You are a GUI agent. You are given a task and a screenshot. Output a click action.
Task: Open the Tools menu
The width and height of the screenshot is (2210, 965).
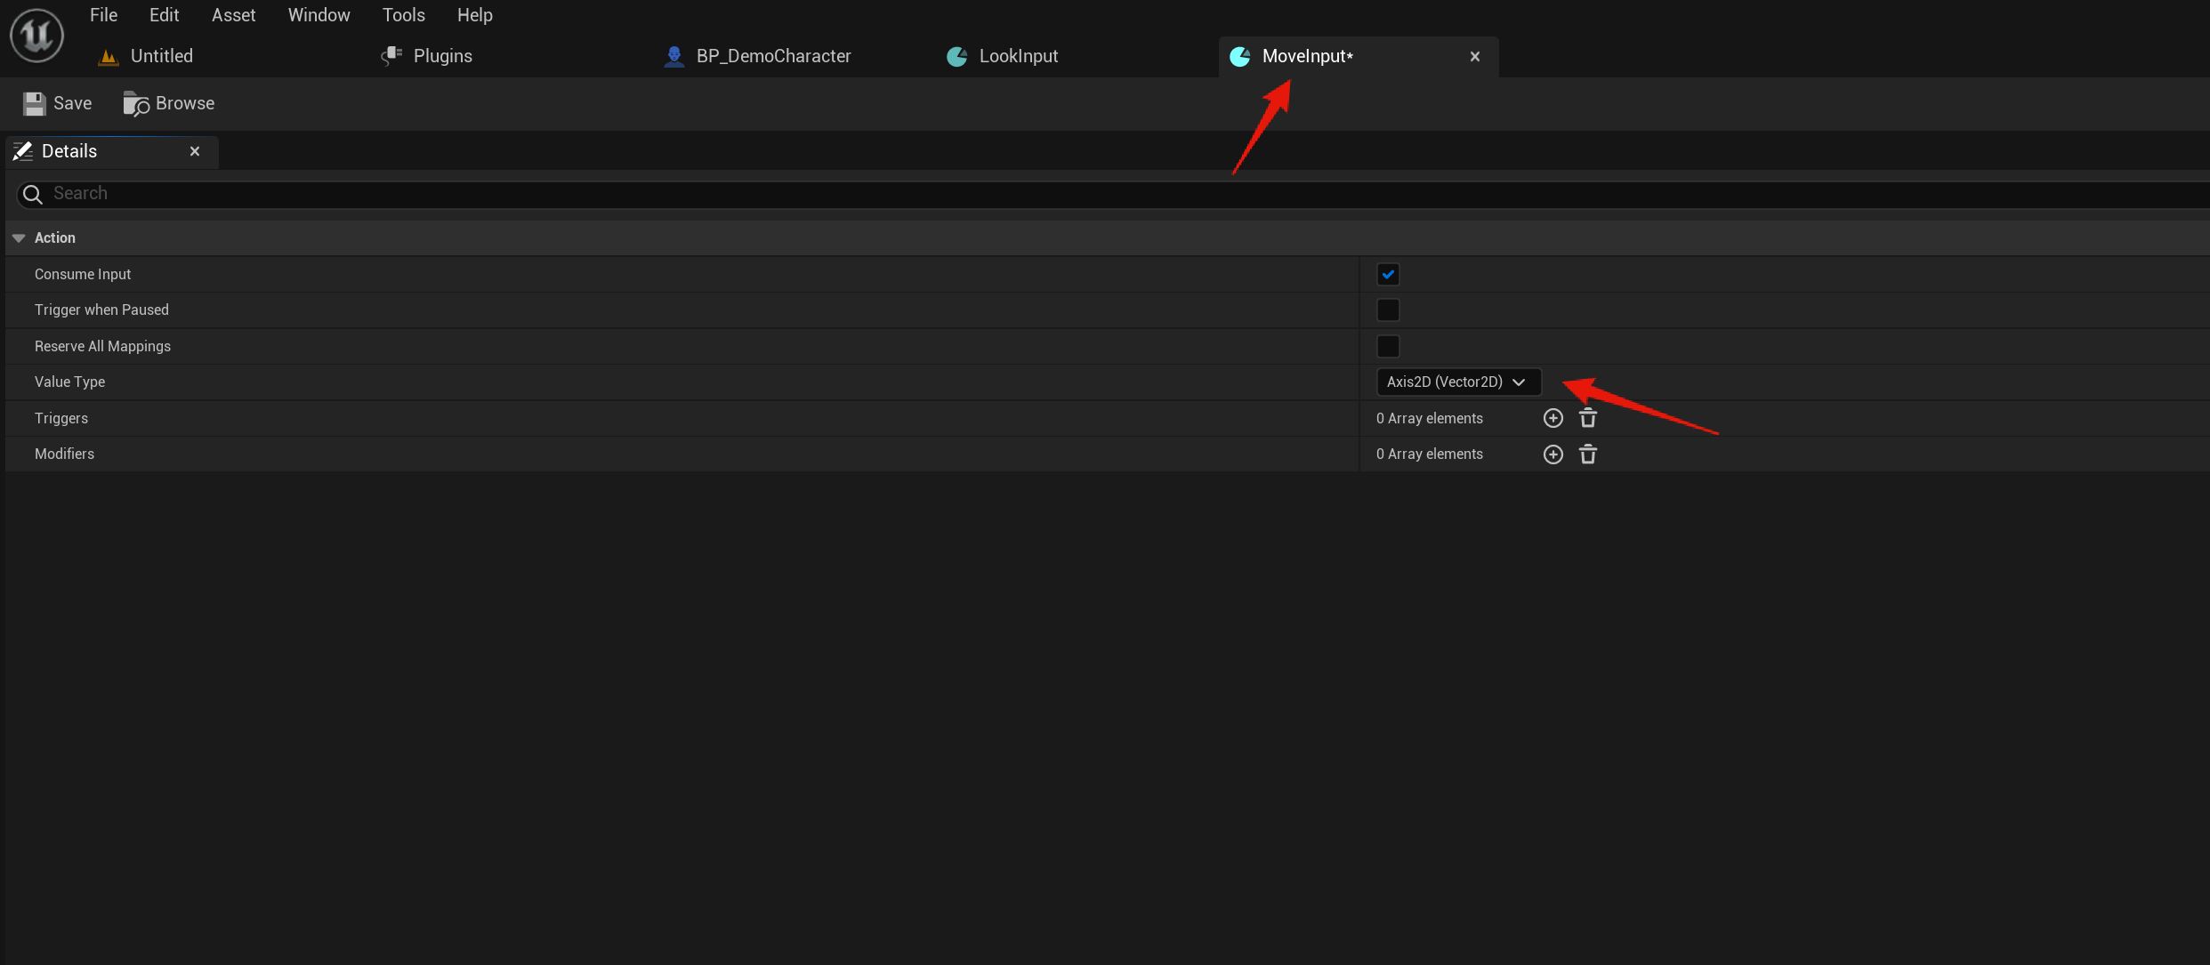click(403, 15)
